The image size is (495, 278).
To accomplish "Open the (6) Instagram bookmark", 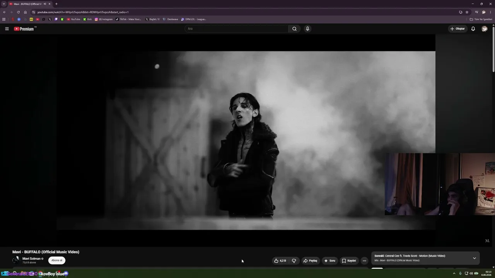I will (104, 19).
